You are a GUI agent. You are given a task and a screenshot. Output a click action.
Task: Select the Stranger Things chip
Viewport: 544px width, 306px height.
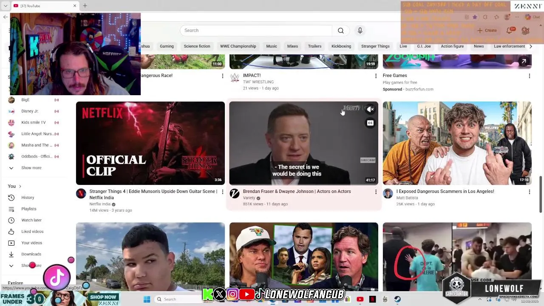(x=375, y=46)
